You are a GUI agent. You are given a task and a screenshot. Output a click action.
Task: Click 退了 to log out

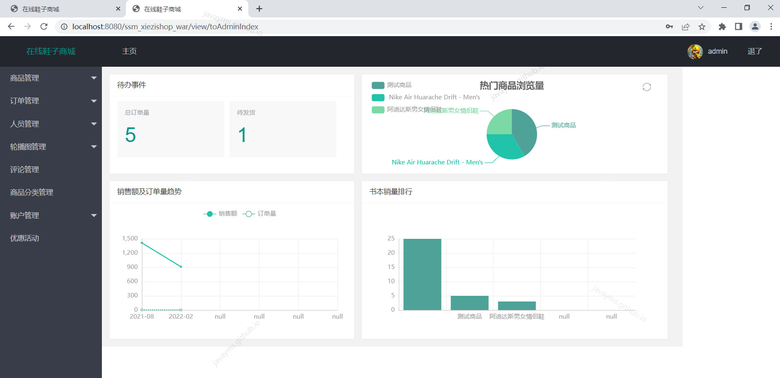point(754,51)
